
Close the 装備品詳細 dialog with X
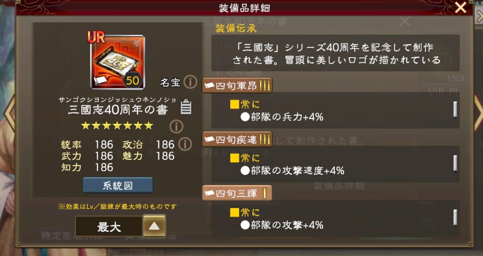(460, 7)
